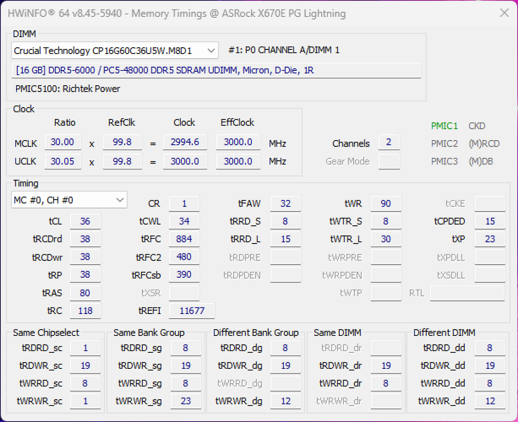Click the UCLK RefClk value 99.8

[122, 161]
